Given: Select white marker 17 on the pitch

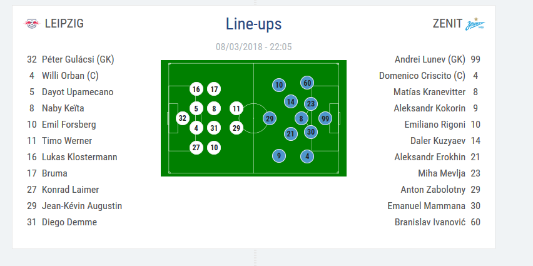Looking at the screenshot, I should click(214, 89).
